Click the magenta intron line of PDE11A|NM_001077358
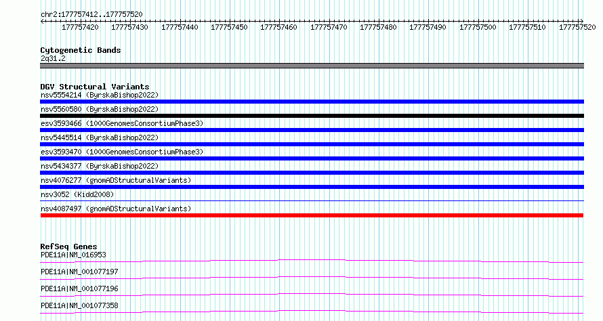The image size is (603, 321). pos(312,312)
